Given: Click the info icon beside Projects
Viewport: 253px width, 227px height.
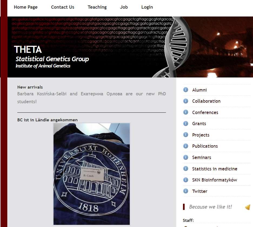Looking at the screenshot, I should (186, 135).
